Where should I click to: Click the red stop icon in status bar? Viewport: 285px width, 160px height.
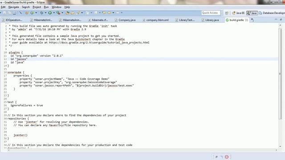click(227, 157)
